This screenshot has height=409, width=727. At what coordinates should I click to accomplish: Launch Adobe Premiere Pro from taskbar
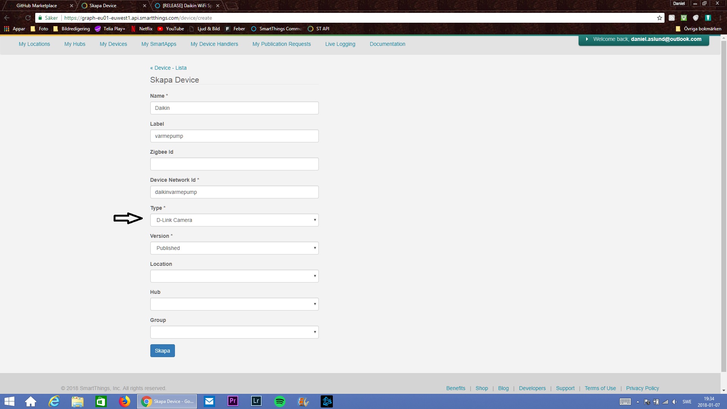pyautogui.click(x=232, y=401)
